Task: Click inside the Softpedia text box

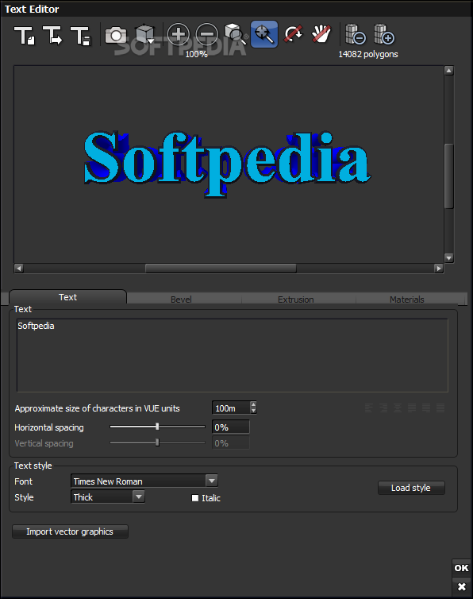Action: [x=232, y=355]
